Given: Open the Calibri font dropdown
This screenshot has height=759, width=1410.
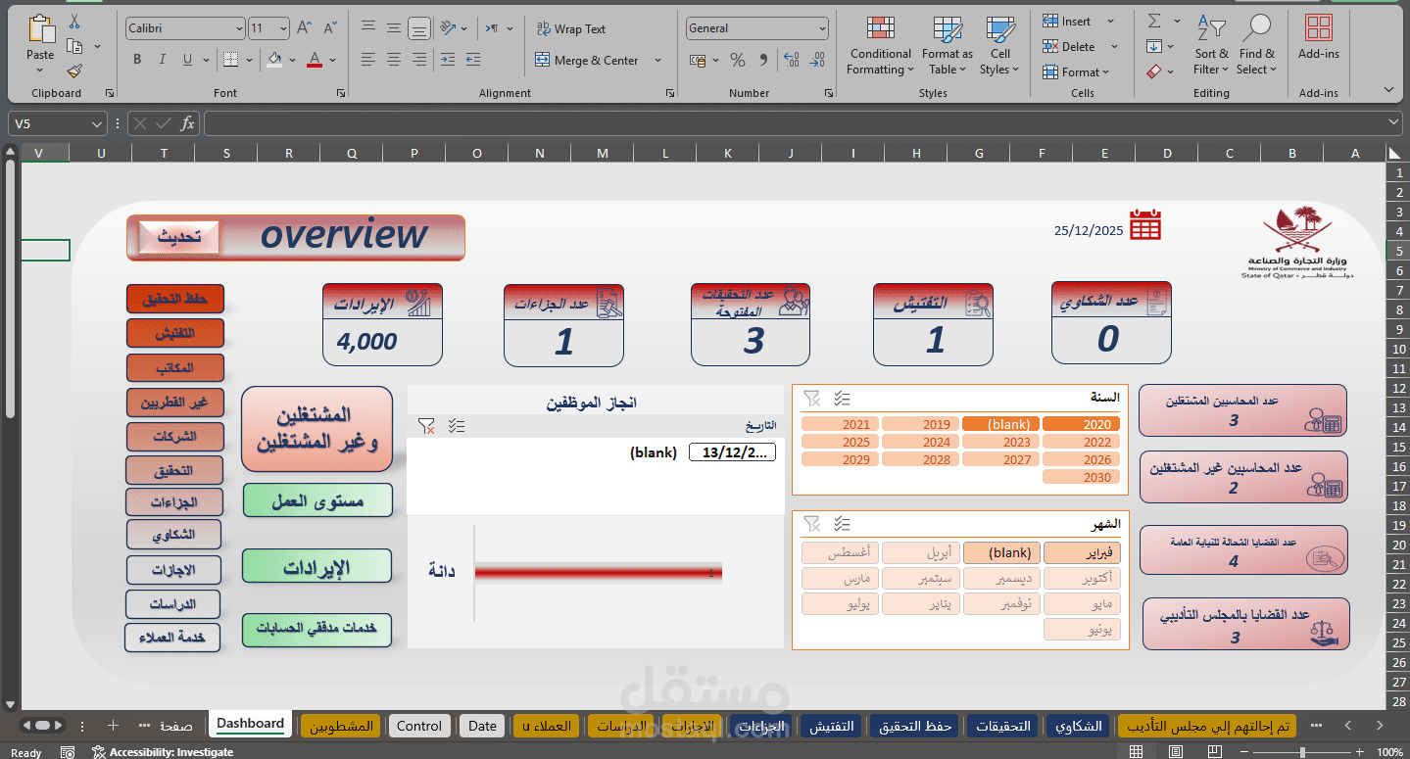Looking at the screenshot, I should click(242, 26).
